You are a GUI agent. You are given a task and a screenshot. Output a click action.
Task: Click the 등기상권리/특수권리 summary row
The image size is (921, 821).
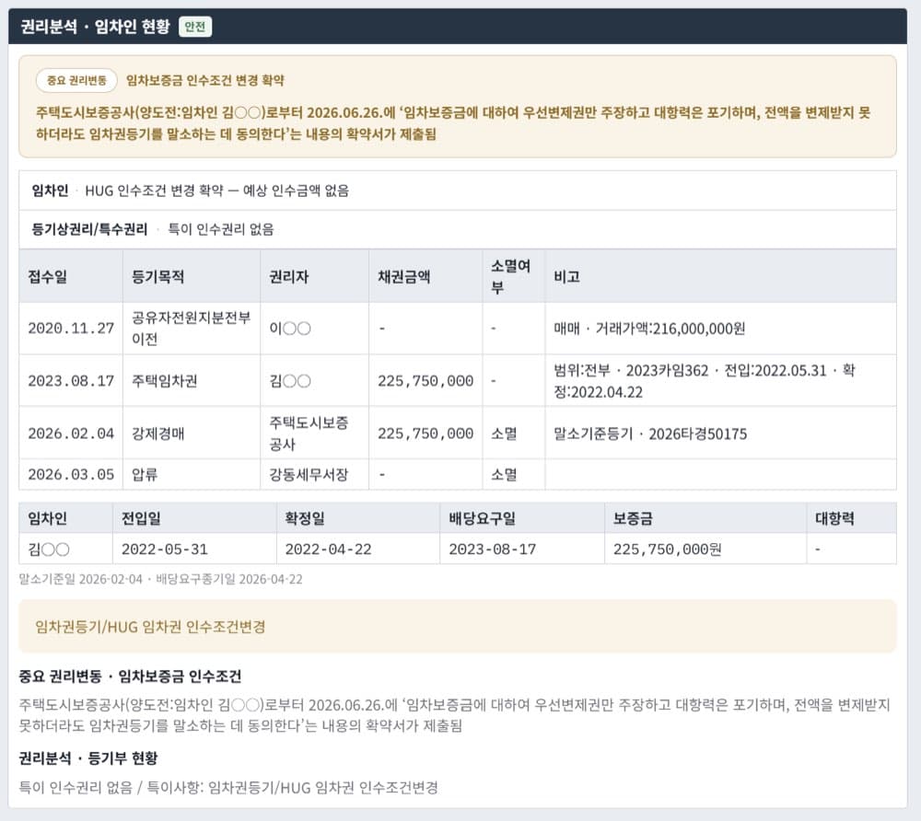[x=458, y=229]
